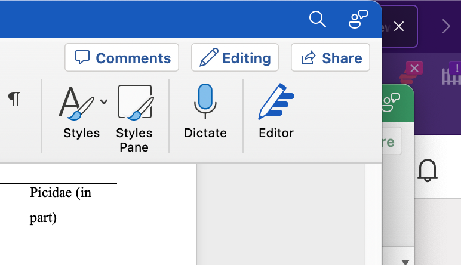Screen dimensions: 461x265
Task: Click the scrollbar down arrow
Action: click(405, 261)
